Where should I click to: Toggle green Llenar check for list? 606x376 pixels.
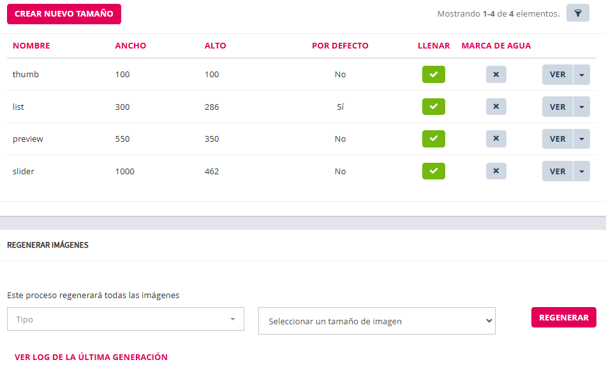pyautogui.click(x=433, y=107)
